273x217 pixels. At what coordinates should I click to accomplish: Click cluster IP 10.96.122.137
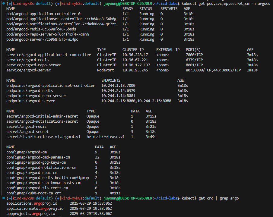136,65
